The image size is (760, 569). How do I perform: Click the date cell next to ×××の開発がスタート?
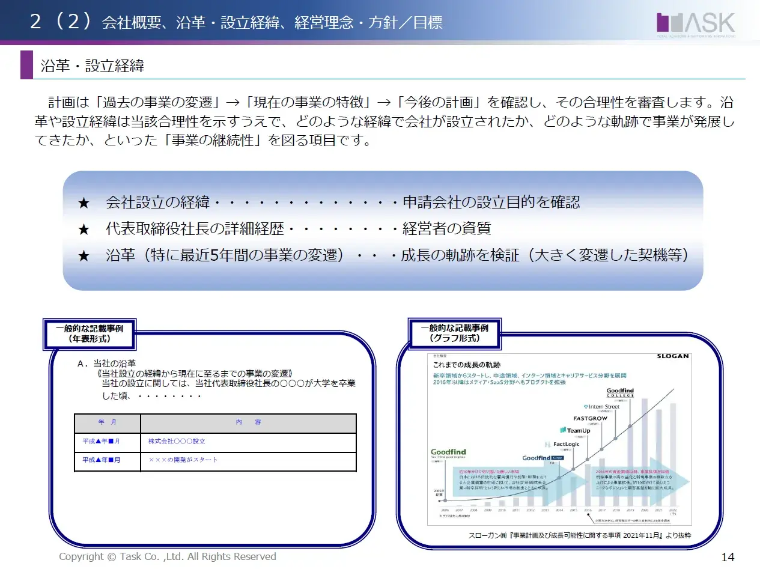[x=108, y=460]
